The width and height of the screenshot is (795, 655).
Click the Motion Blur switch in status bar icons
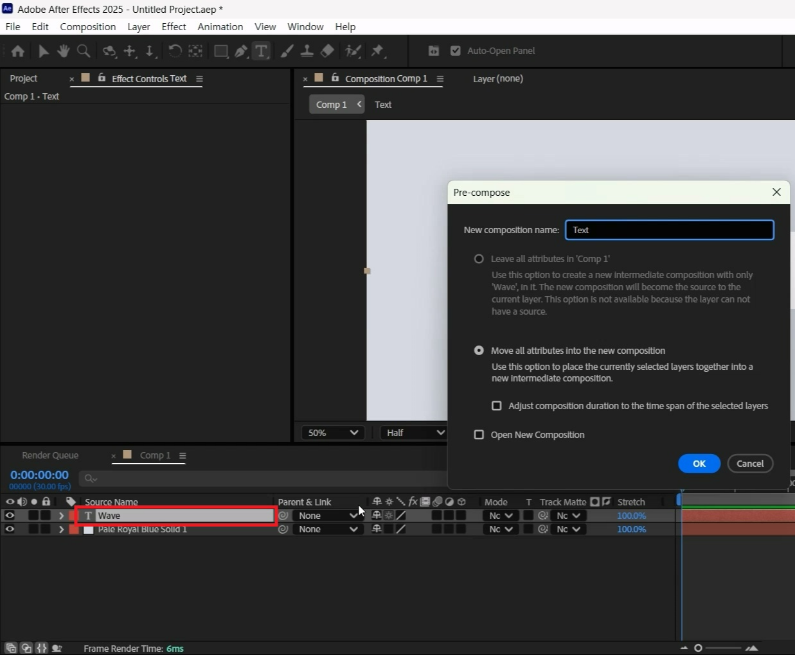pos(437,502)
